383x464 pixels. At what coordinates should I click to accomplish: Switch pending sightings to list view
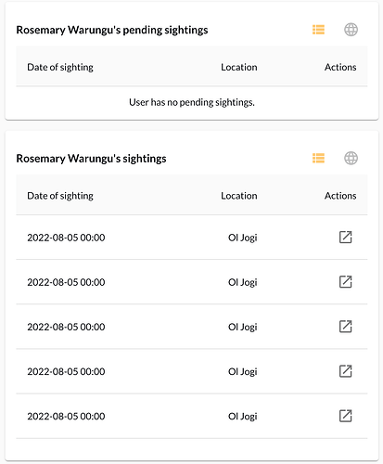(x=318, y=30)
